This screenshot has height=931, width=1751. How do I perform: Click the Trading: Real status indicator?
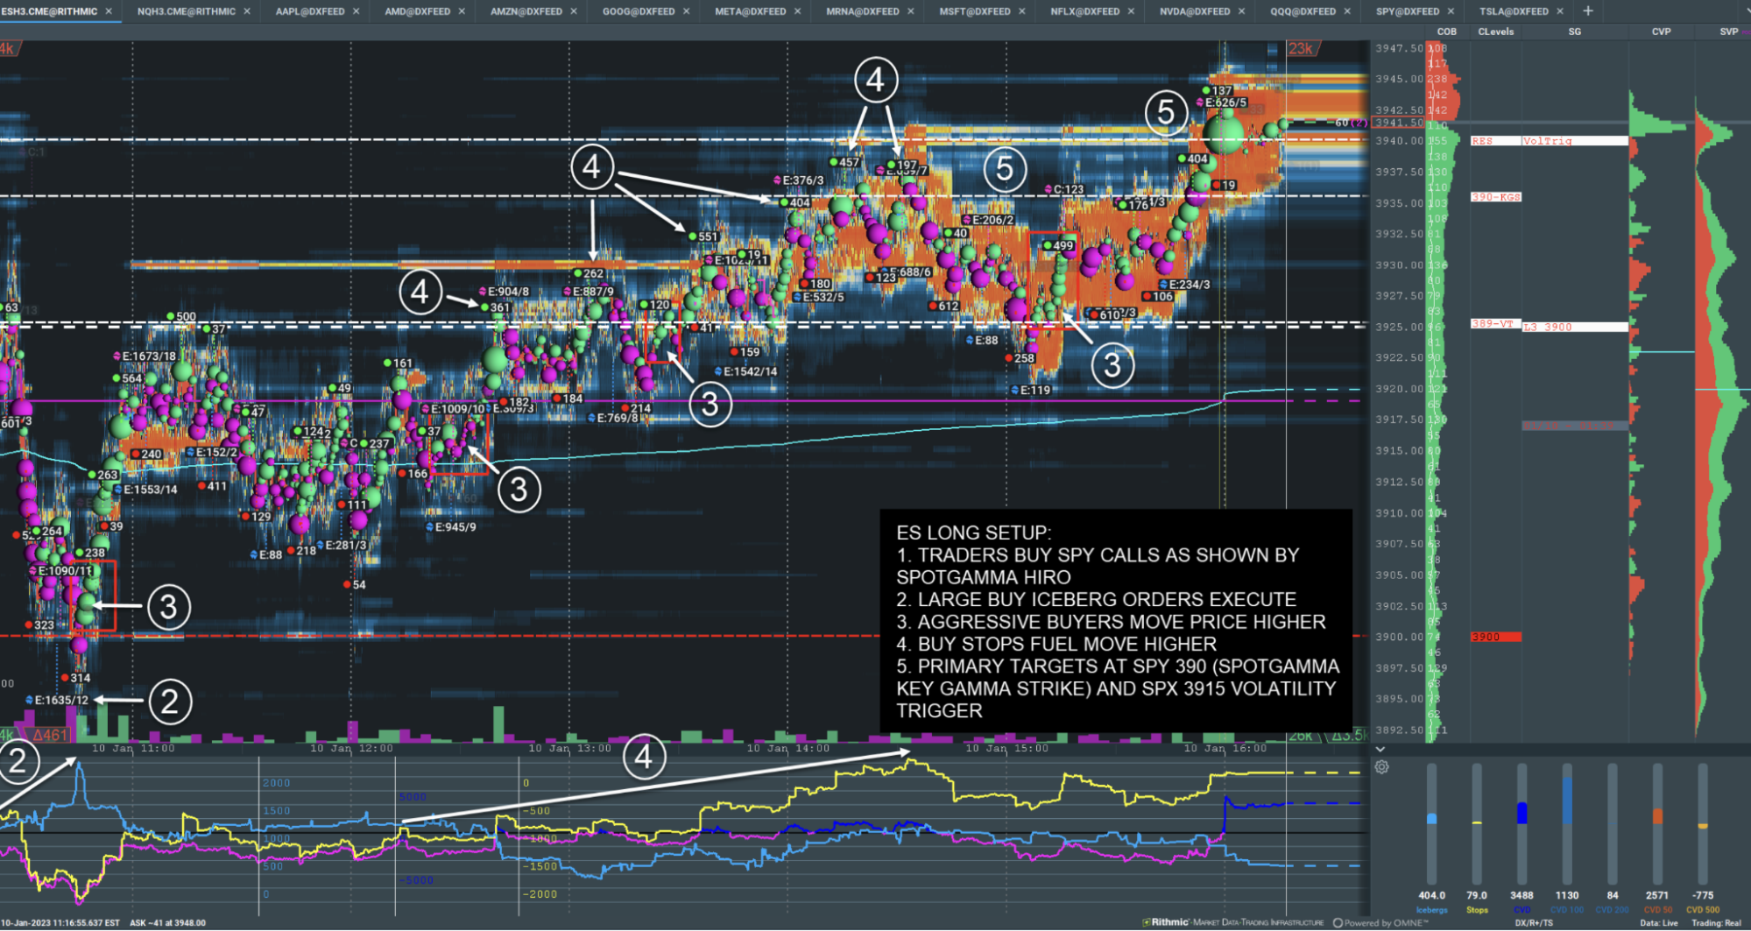pyautogui.click(x=1716, y=923)
